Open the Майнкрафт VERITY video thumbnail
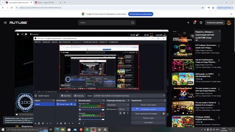This screenshot has width=235, height=132. click(183, 79)
